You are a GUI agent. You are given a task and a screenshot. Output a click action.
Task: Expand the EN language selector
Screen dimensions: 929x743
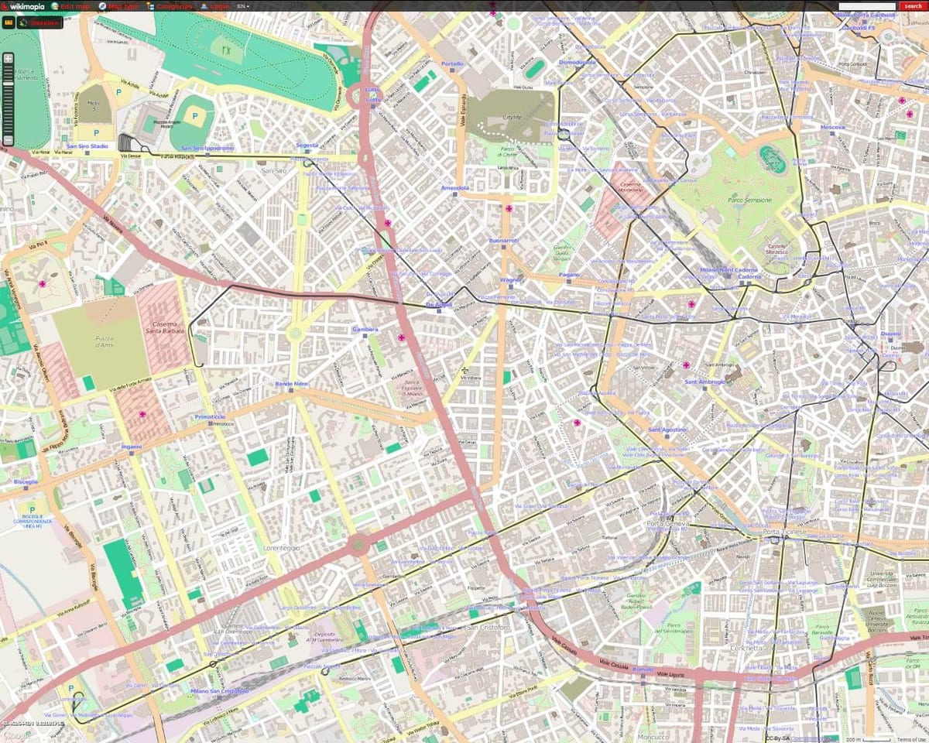tap(243, 5)
